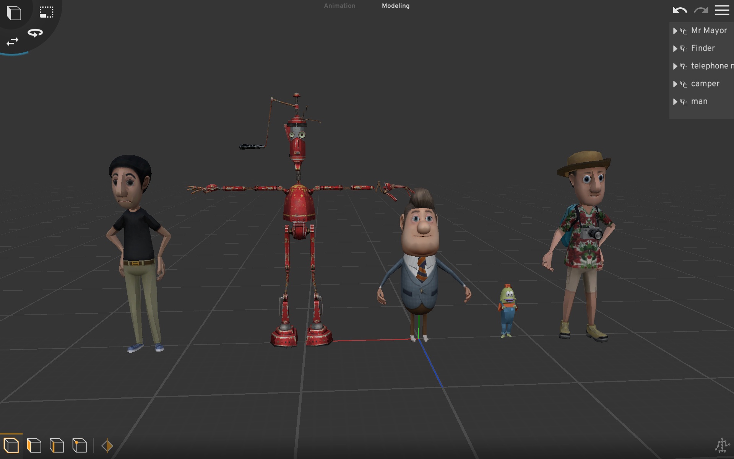734x459 pixels.
Task: Toggle the link icon beside Finder
Action: [684, 48]
